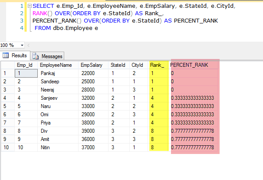Click the salary cell 36000
This screenshot has width=263, height=180.
[x=93, y=139]
